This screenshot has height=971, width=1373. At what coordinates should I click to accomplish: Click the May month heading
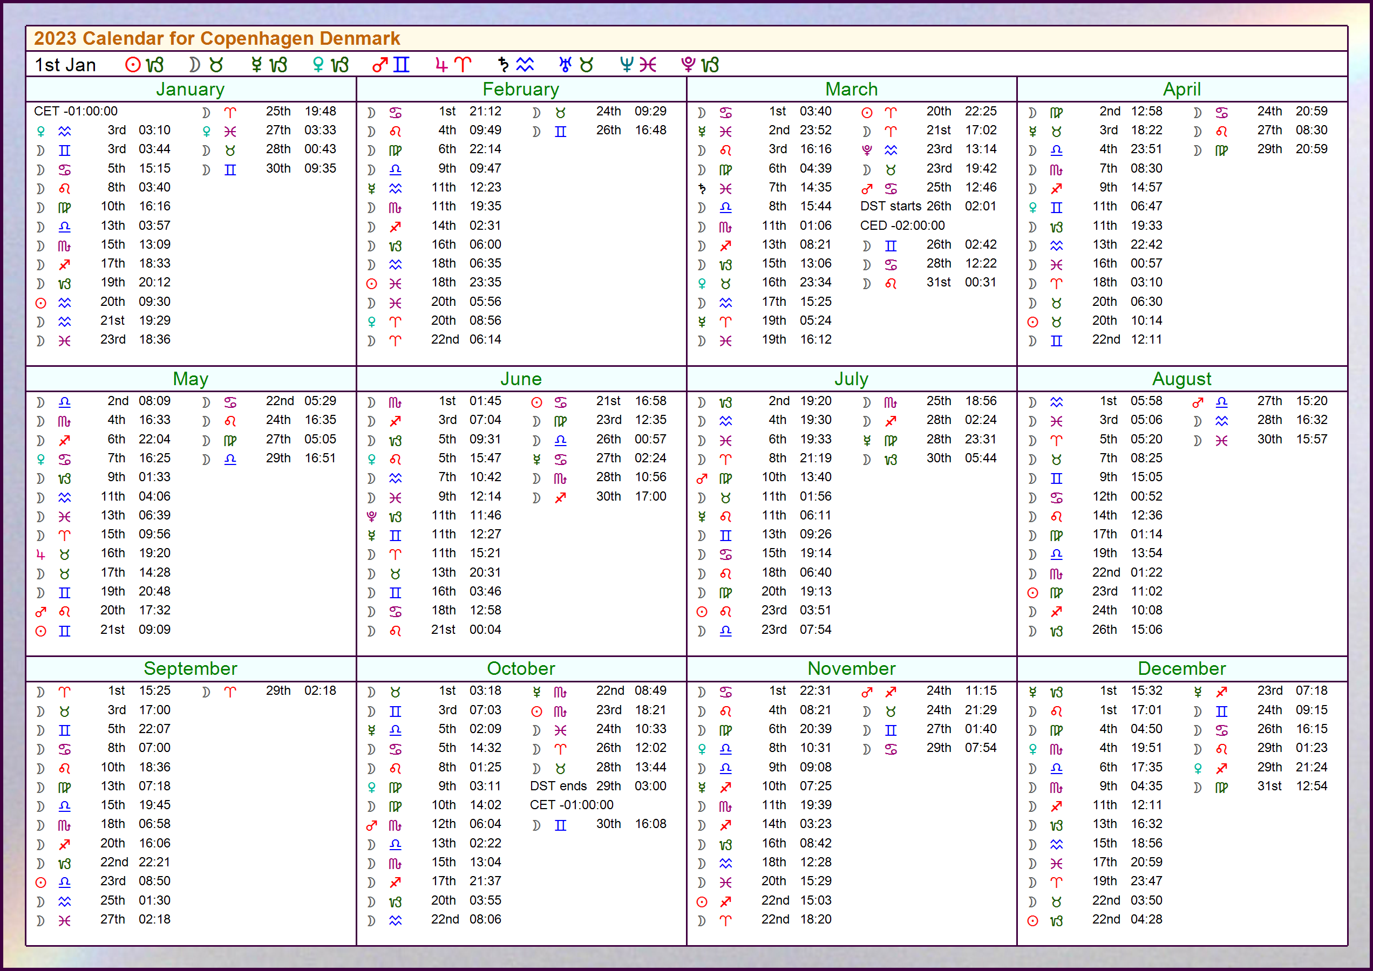coord(191,379)
